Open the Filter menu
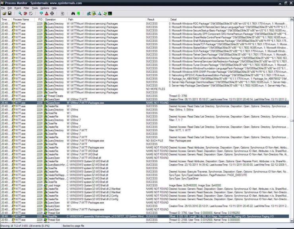This screenshot has width=294, height=229. coord(26,8)
